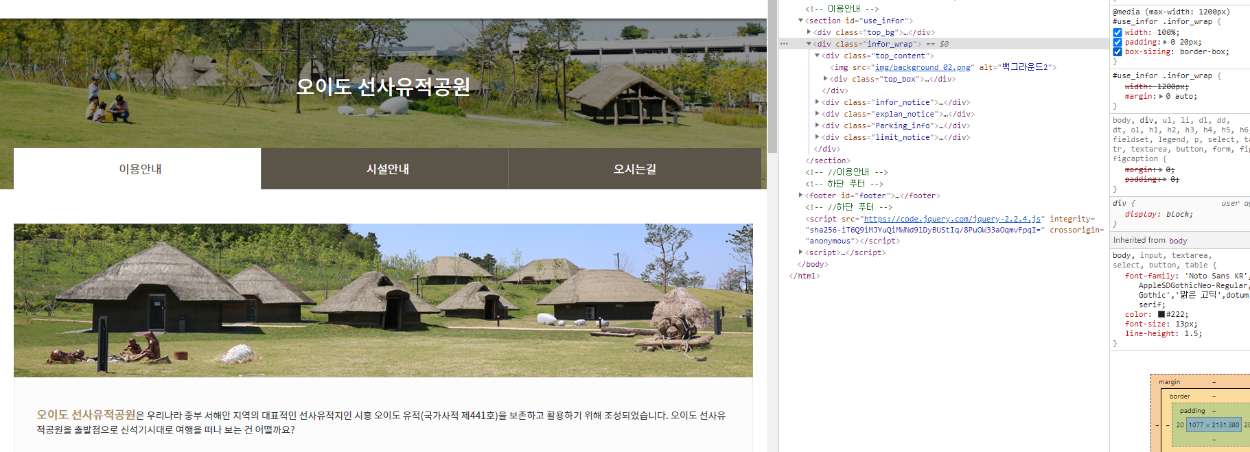The height and width of the screenshot is (452, 1250).
Task: Collapse the div class="infor_wrap" node
Action: (x=809, y=44)
